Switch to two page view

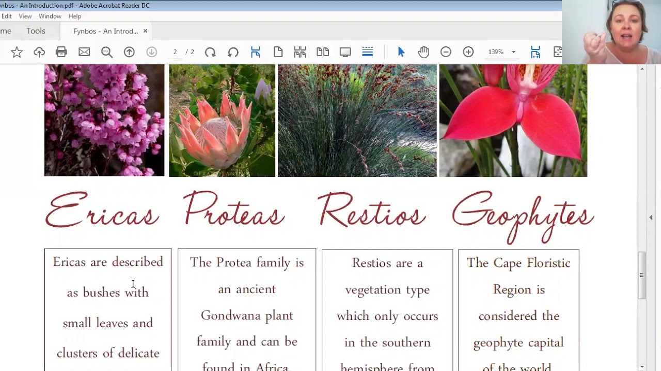[323, 52]
